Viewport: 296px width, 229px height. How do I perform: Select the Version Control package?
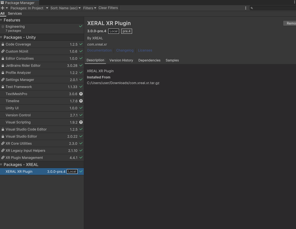(x=42, y=115)
